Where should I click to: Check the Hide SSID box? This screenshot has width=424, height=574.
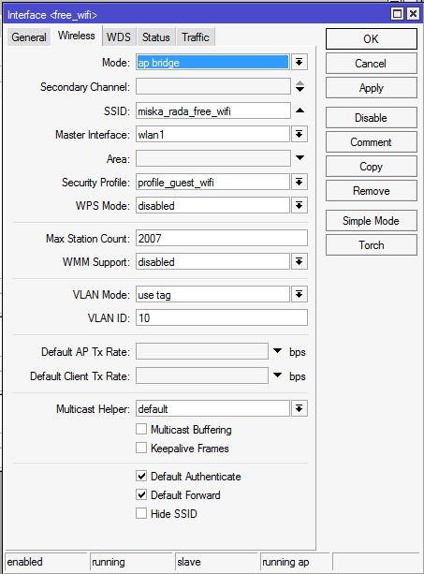click(141, 513)
